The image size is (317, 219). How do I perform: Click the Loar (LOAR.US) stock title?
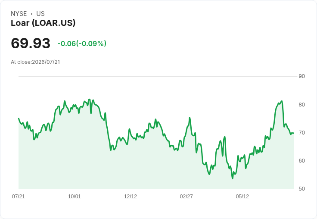(x=43, y=23)
